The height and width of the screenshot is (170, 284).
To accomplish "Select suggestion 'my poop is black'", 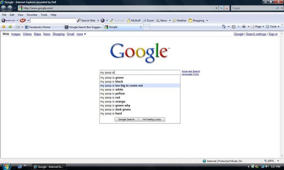I will click(x=140, y=82).
